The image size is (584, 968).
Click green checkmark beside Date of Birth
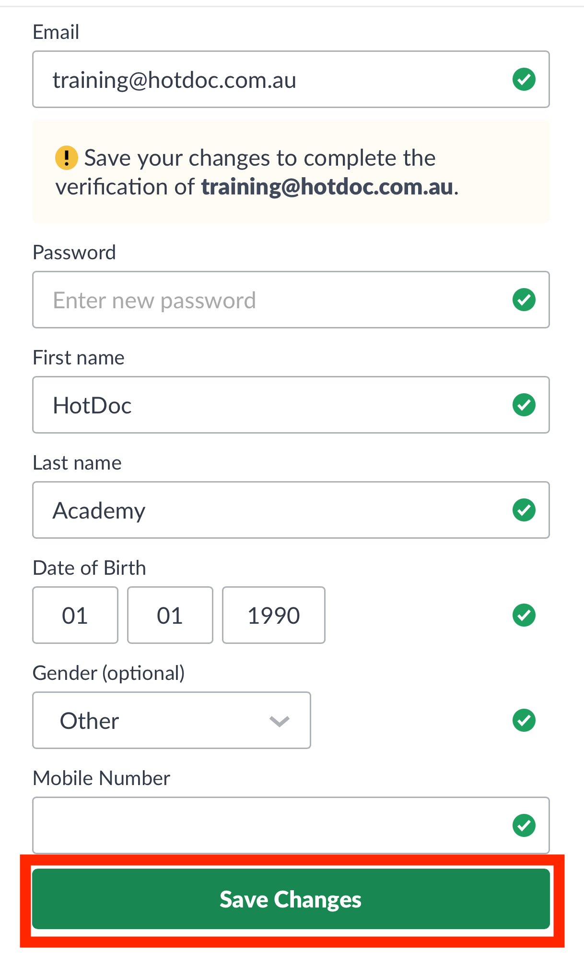tap(524, 615)
